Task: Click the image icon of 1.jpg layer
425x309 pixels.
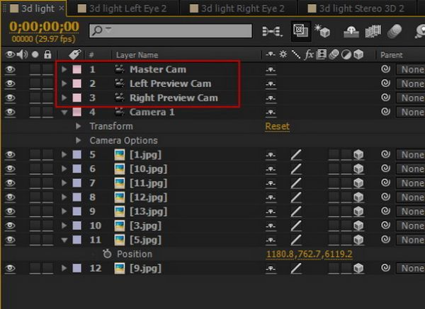Action: 120,154
